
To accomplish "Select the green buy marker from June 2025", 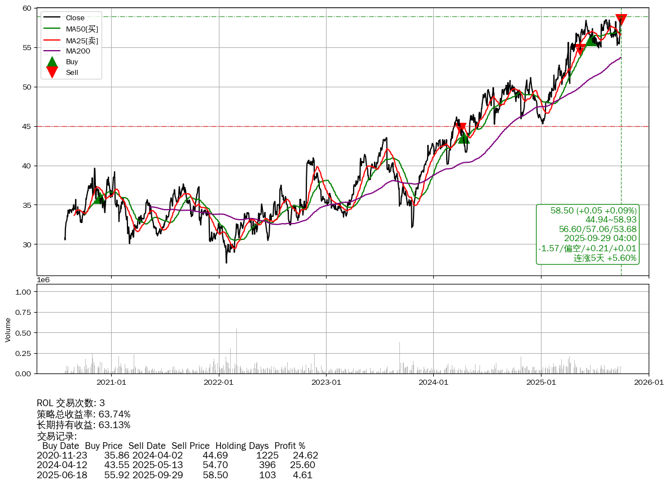I will (x=591, y=39).
